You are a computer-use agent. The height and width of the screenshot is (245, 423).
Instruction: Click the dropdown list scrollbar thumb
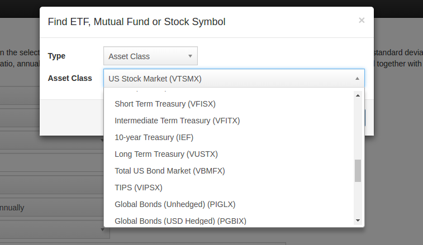point(358,171)
